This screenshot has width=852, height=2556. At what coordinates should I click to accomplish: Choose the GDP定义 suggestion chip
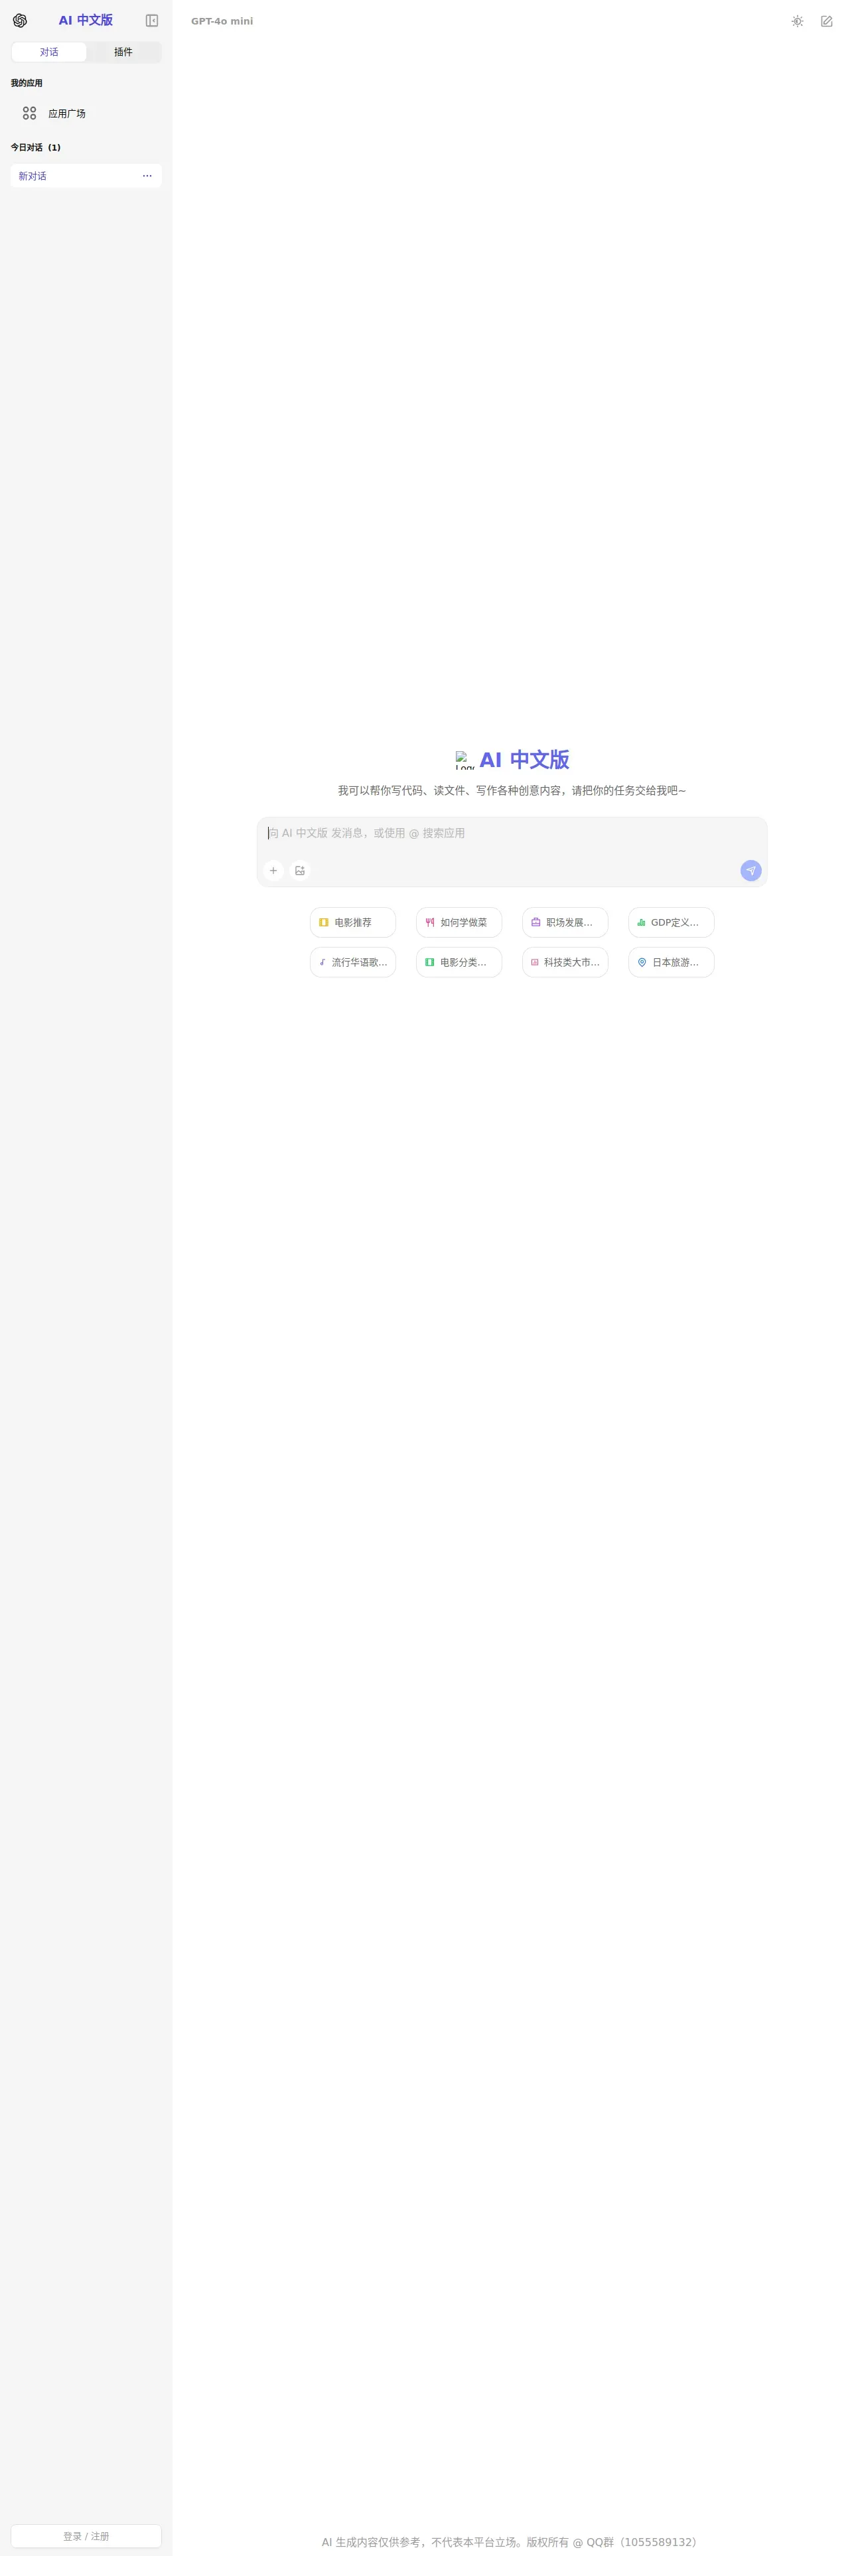coord(672,922)
